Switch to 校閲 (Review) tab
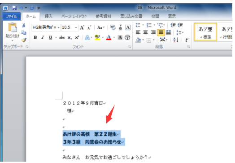 point(155,16)
